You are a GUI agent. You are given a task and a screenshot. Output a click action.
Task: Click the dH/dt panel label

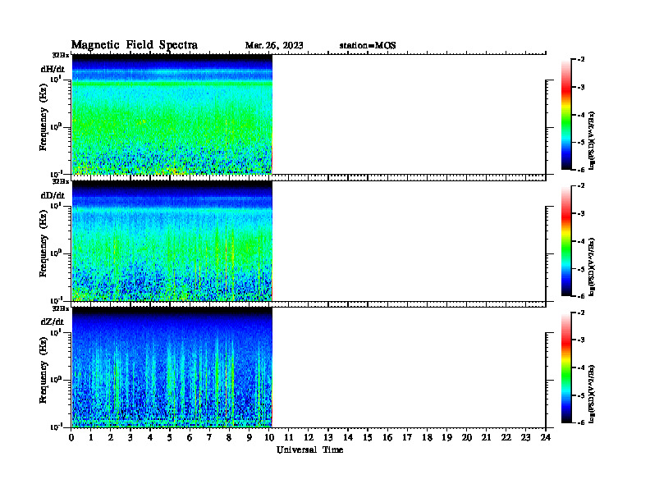click(53, 69)
